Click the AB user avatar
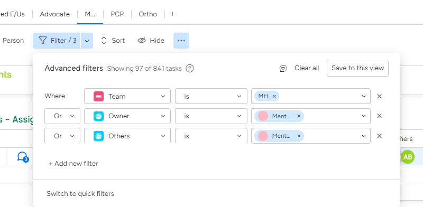This screenshot has width=423, height=207. [407, 157]
